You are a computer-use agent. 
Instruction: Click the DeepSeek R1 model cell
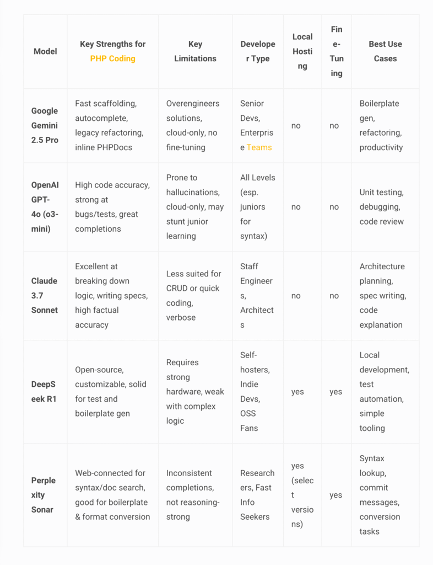point(45,392)
